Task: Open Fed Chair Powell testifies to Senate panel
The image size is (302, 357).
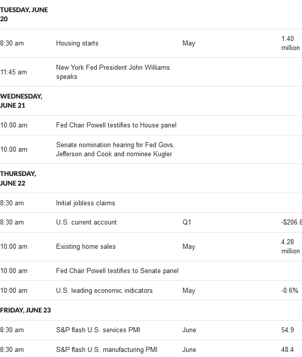Action: tap(117, 271)
